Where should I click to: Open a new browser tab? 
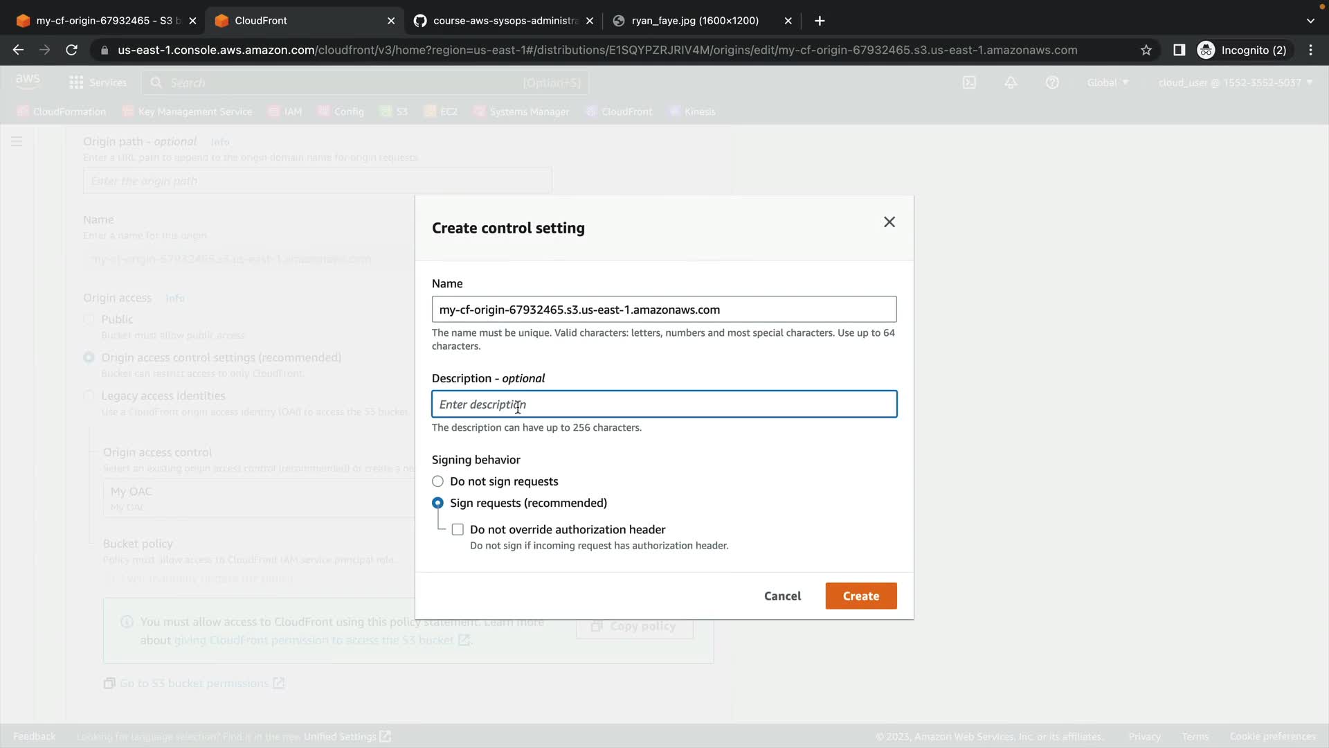[820, 21]
